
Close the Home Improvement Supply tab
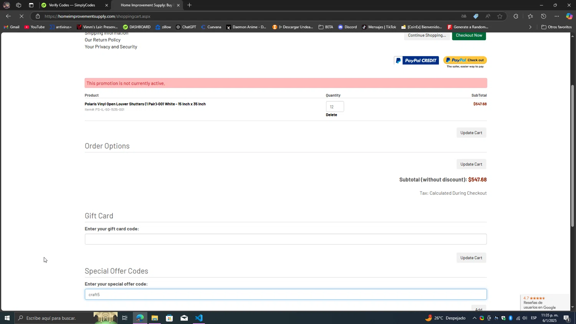178,5
